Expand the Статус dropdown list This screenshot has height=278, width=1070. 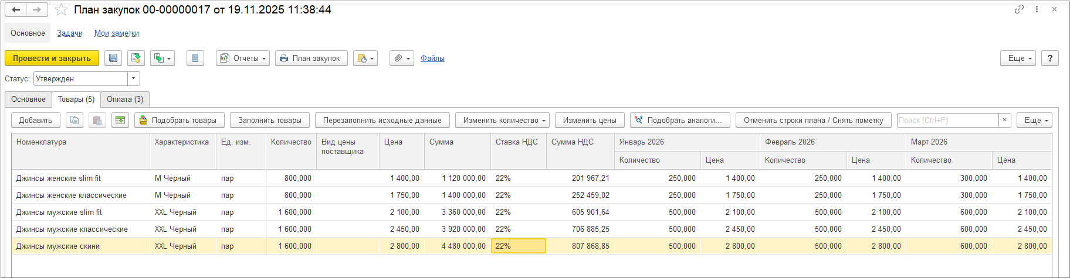point(134,78)
